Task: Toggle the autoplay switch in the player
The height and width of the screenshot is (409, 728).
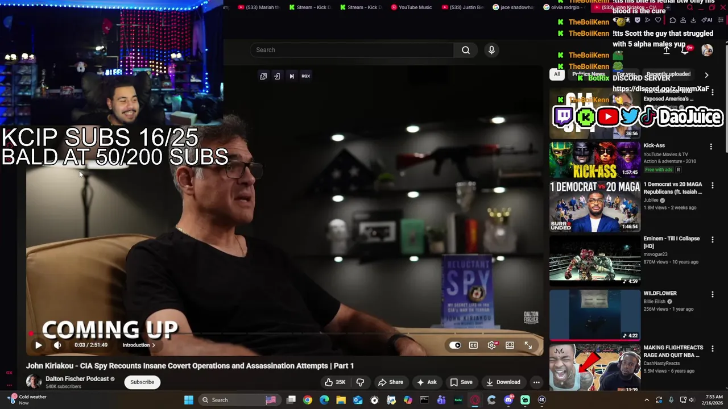Action: tap(455, 345)
